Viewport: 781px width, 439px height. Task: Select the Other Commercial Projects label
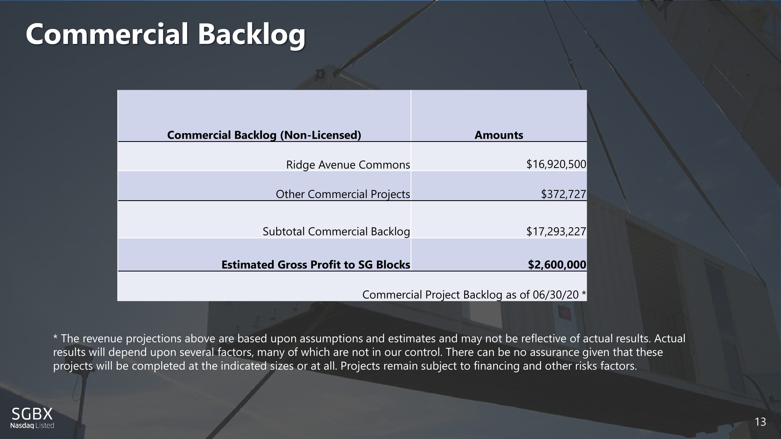[x=343, y=194]
